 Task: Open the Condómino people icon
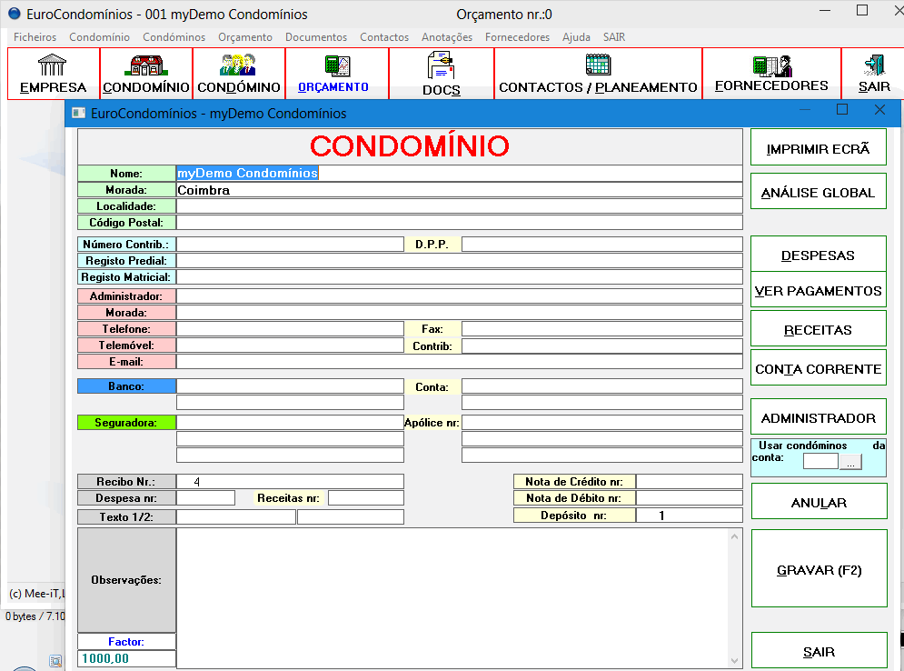pos(238,65)
